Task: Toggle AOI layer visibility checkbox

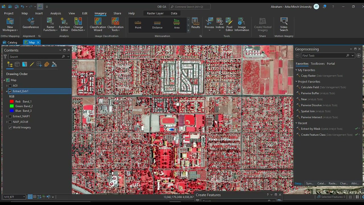Action: coord(10,86)
